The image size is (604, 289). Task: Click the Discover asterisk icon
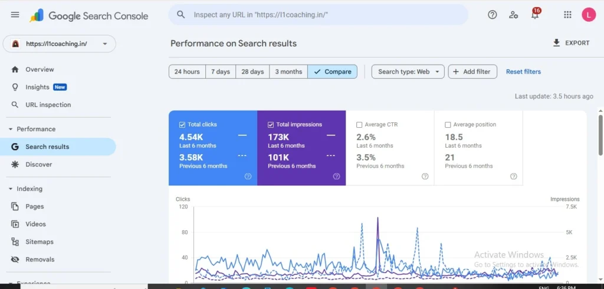click(x=15, y=164)
